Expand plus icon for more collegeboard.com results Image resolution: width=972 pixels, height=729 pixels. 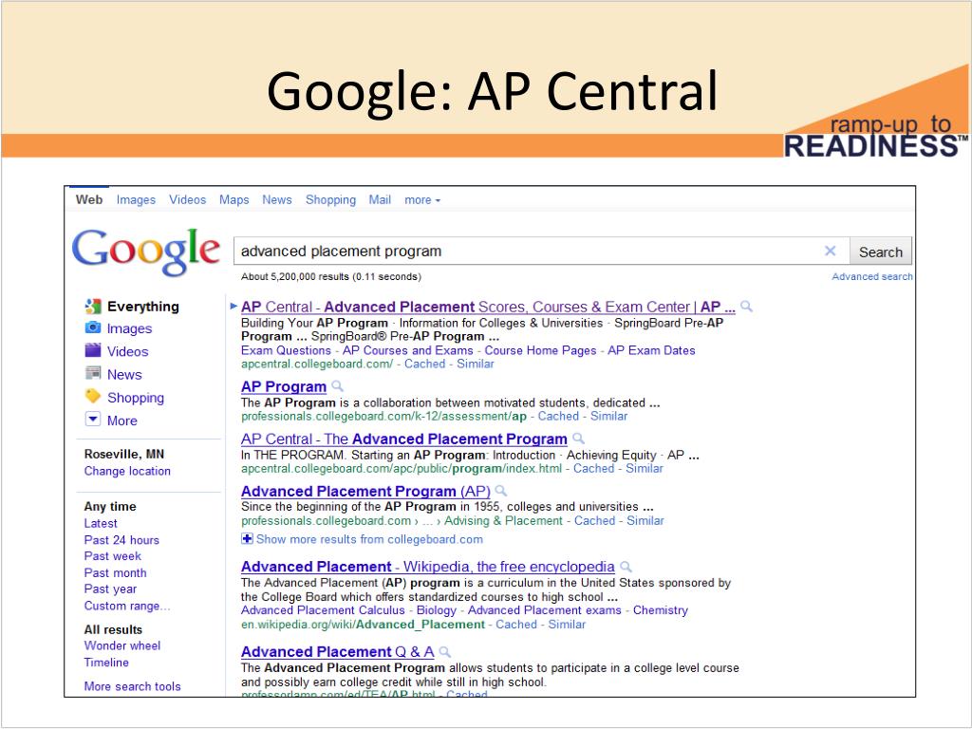click(247, 539)
